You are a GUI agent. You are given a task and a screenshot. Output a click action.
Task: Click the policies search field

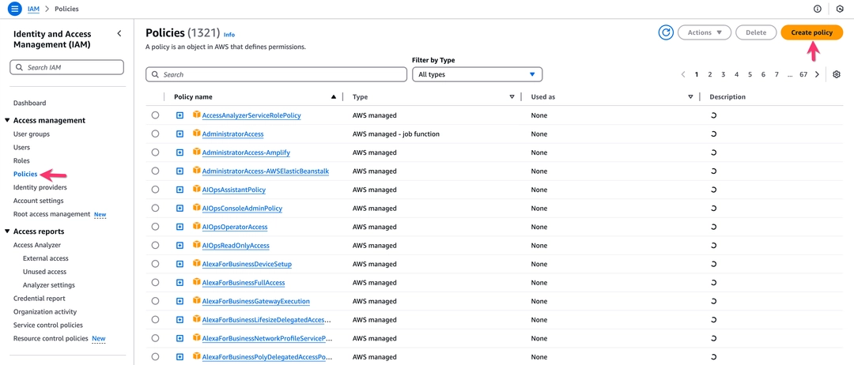coord(276,74)
